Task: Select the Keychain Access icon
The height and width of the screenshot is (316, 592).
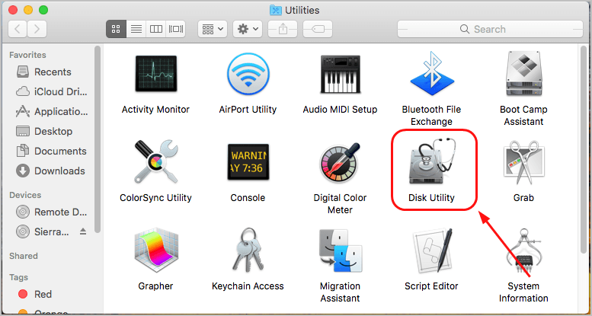Action: coord(248,250)
